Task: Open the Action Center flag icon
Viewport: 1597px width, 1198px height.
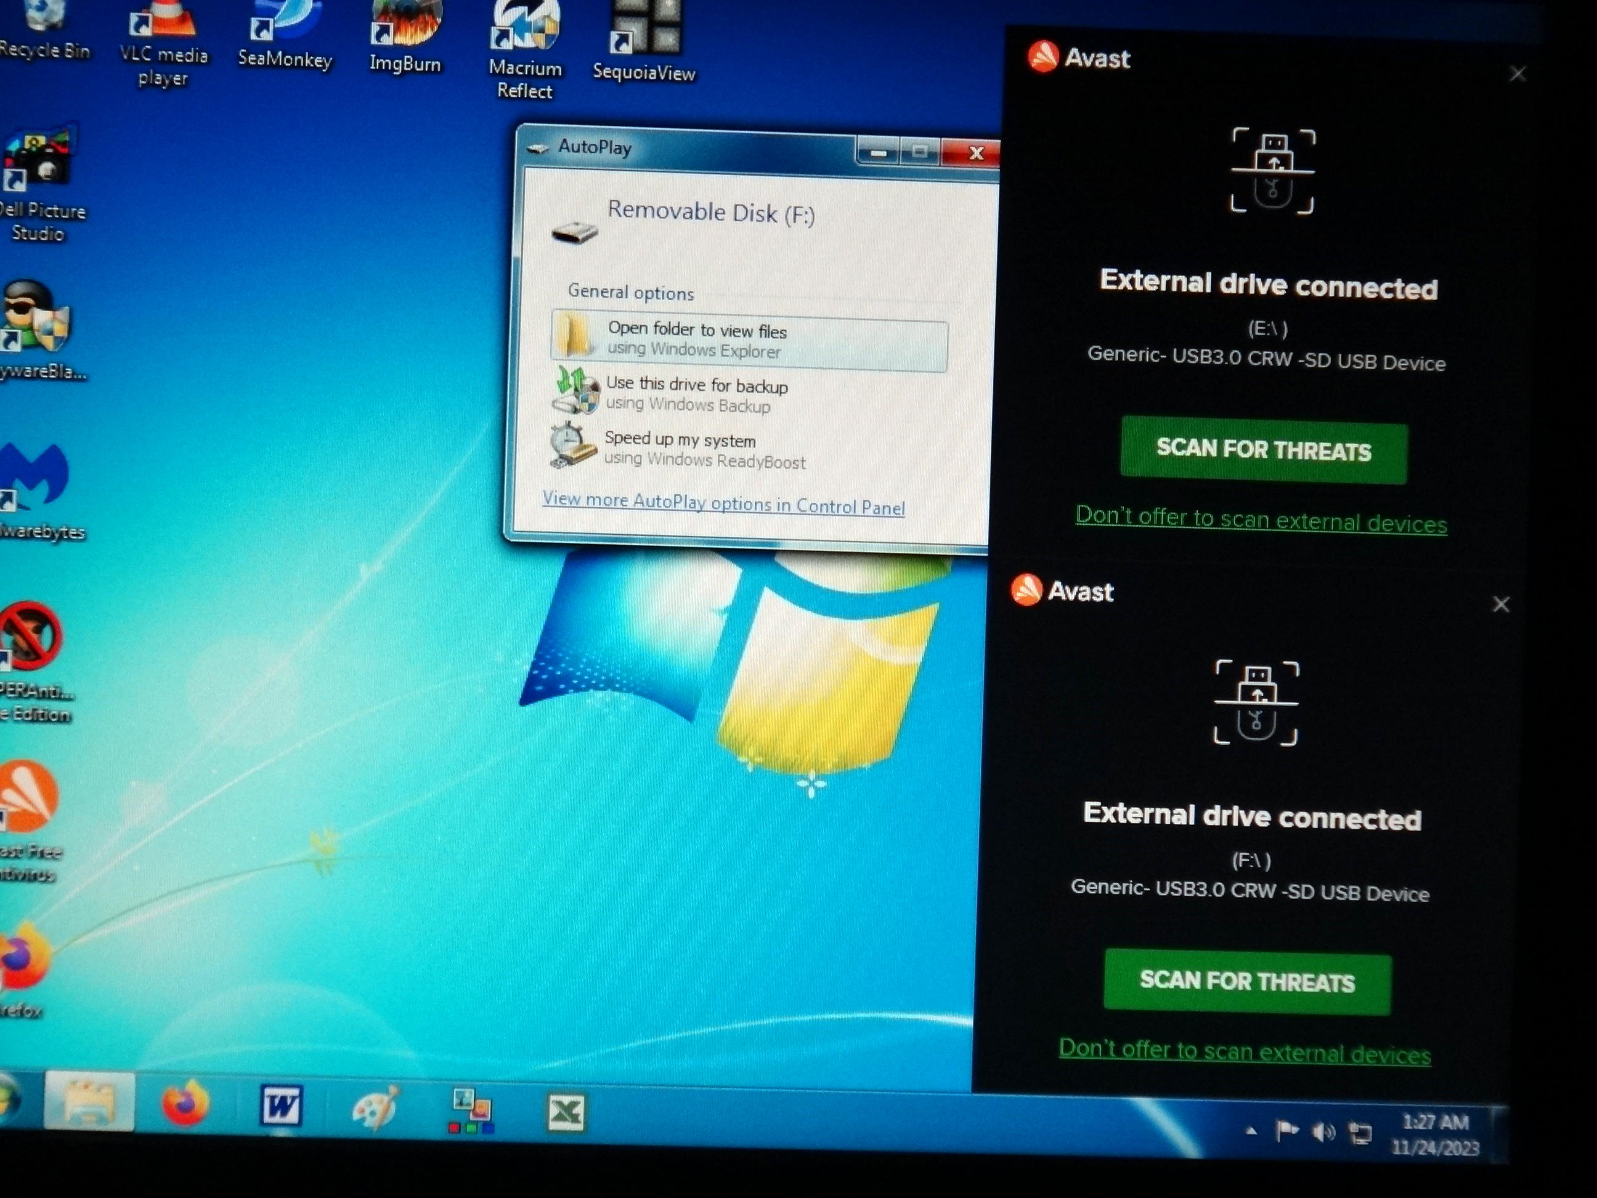Action: (x=1286, y=1131)
